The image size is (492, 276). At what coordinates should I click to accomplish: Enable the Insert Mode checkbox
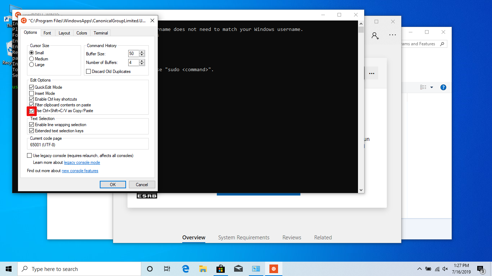[x=32, y=93]
